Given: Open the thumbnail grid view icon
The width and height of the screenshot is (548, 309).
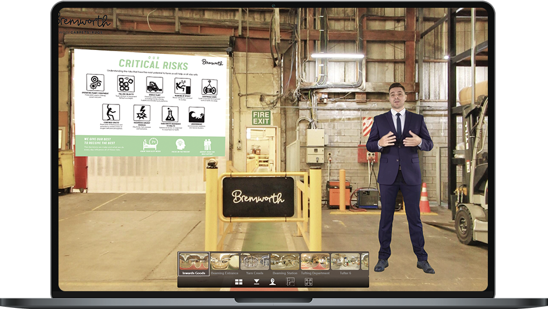Looking at the screenshot, I should (x=239, y=282).
